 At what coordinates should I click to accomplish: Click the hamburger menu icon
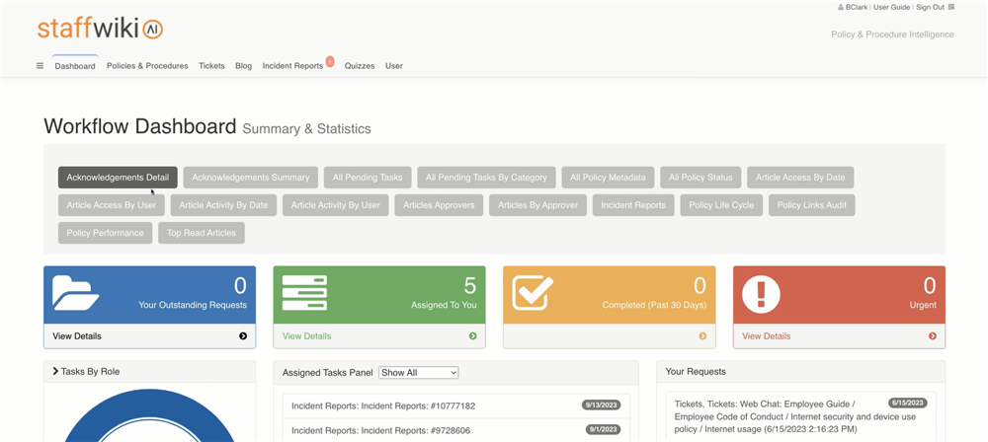click(40, 66)
